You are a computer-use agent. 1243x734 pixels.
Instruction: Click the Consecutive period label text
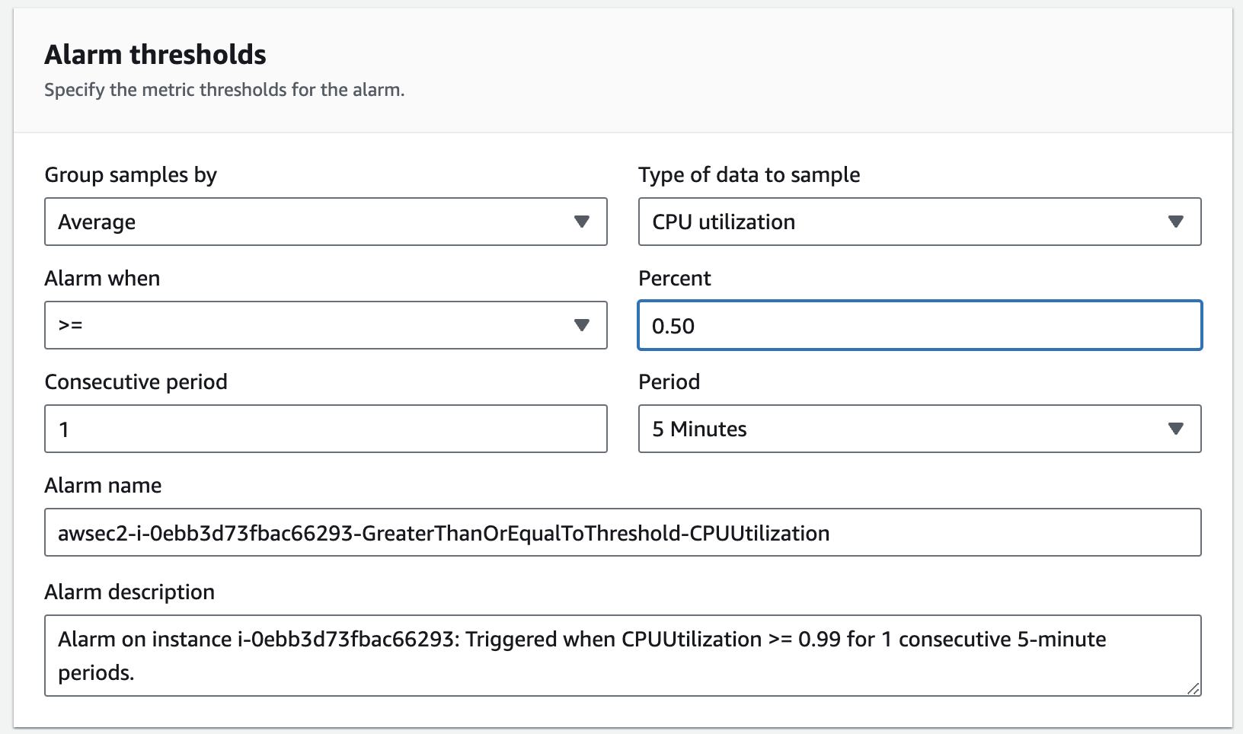[x=136, y=382]
